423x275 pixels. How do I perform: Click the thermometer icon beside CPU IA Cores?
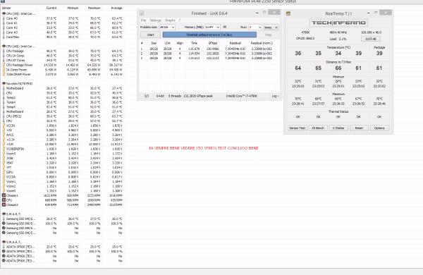4,56
